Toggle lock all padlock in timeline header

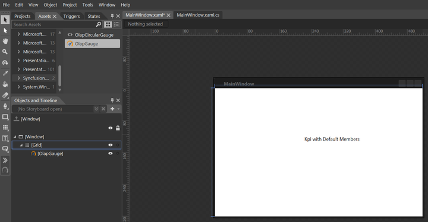118,128
